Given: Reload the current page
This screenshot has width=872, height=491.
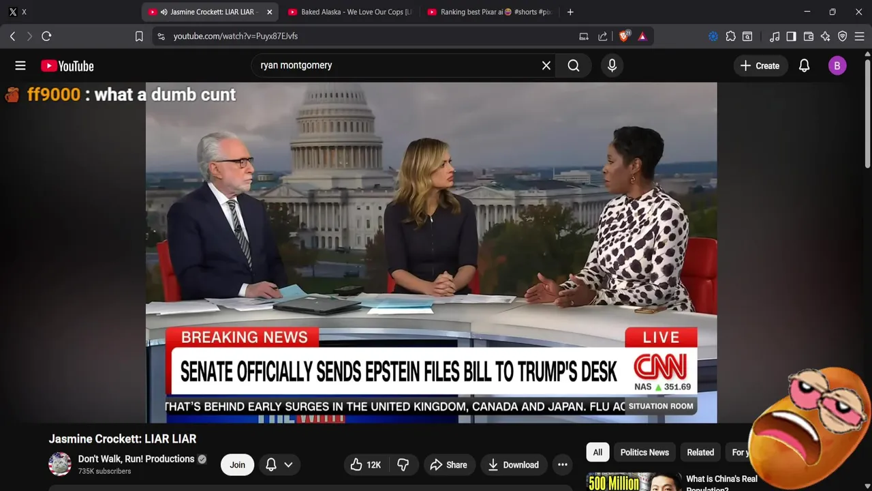Looking at the screenshot, I should (46, 36).
